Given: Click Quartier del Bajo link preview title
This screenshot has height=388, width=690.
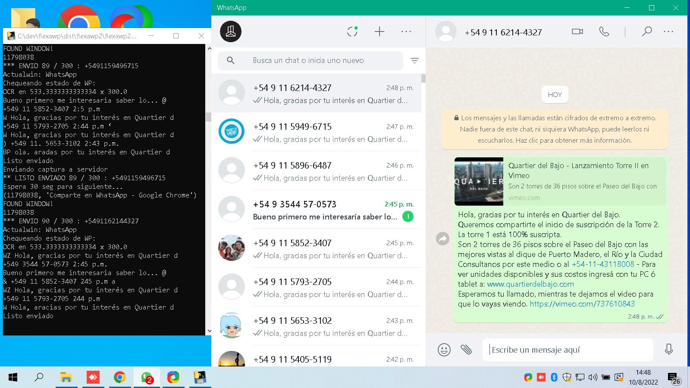Looking at the screenshot, I should pos(578,170).
